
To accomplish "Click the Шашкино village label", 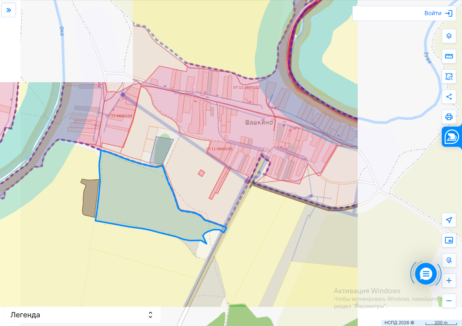I will coord(259,123).
